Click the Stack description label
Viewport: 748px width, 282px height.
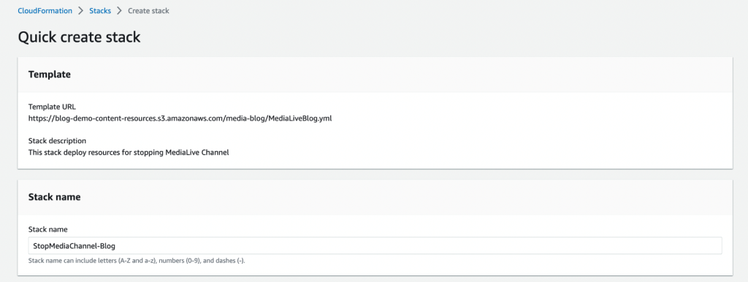(57, 141)
